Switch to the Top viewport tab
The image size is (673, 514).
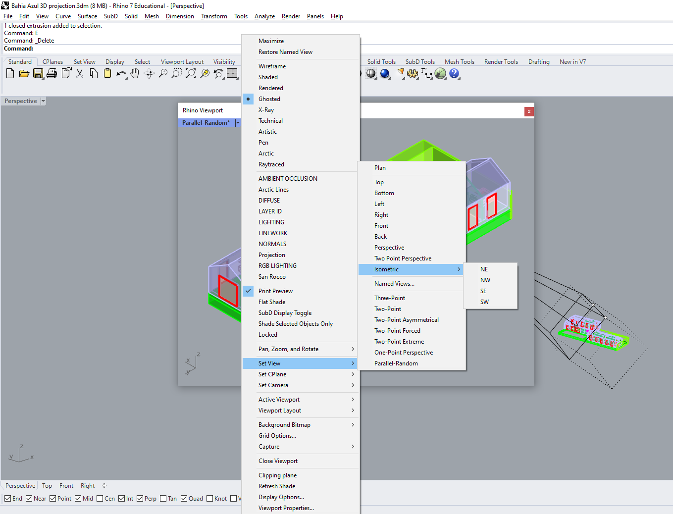click(x=47, y=486)
